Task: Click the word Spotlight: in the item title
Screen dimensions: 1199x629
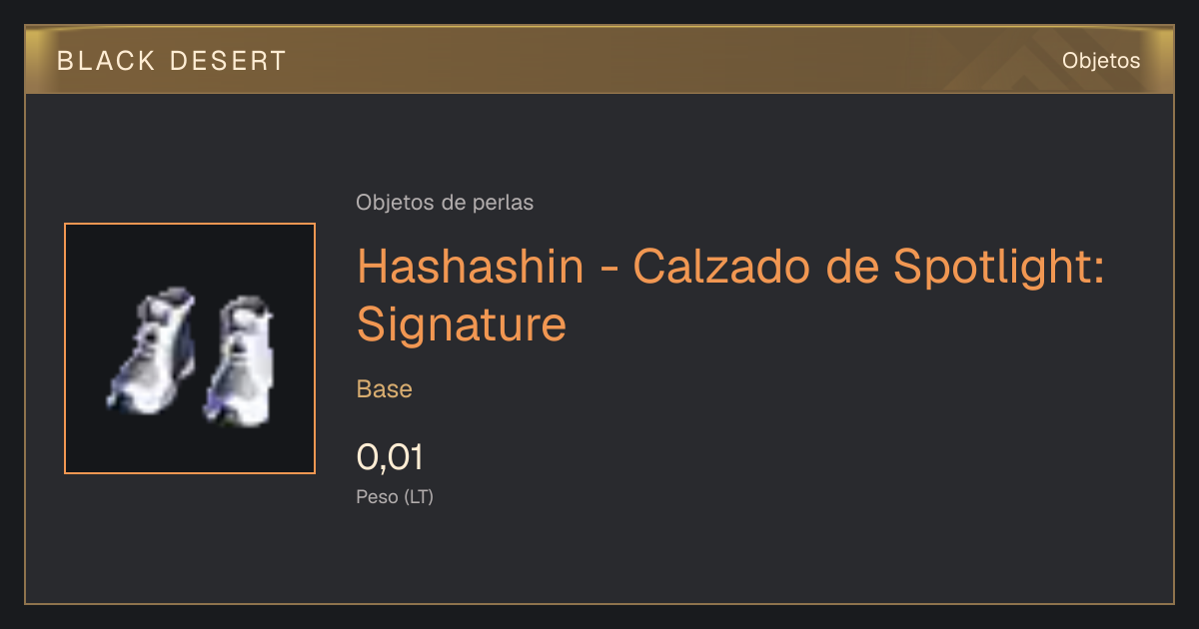Action: [998, 269]
